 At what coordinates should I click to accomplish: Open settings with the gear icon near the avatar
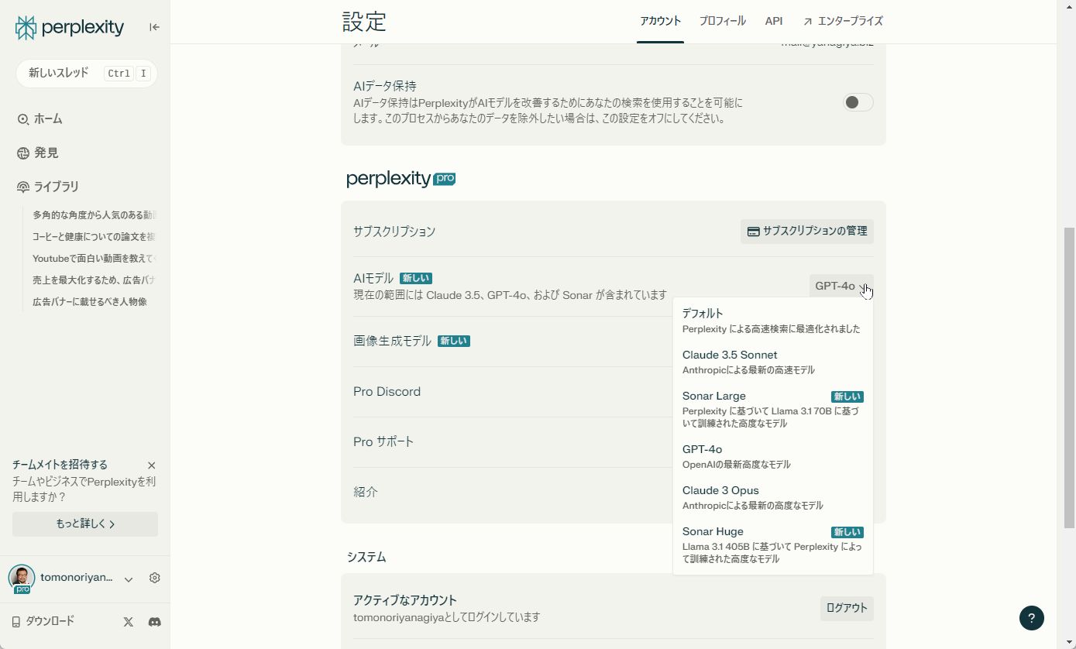click(154, 578)
